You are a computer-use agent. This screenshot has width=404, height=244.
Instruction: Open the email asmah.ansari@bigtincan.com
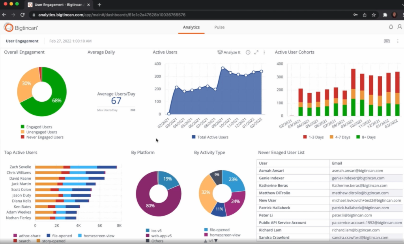coord(357,170)
